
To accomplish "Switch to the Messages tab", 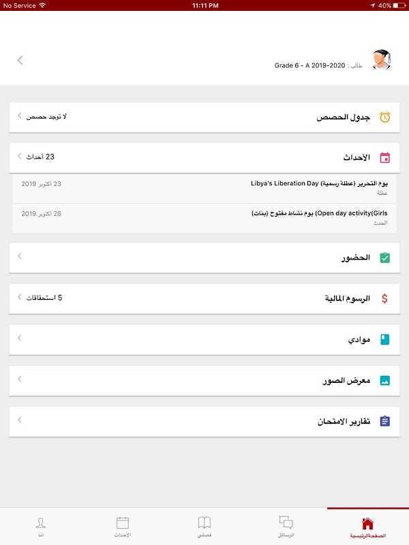I will click(286, 527).
